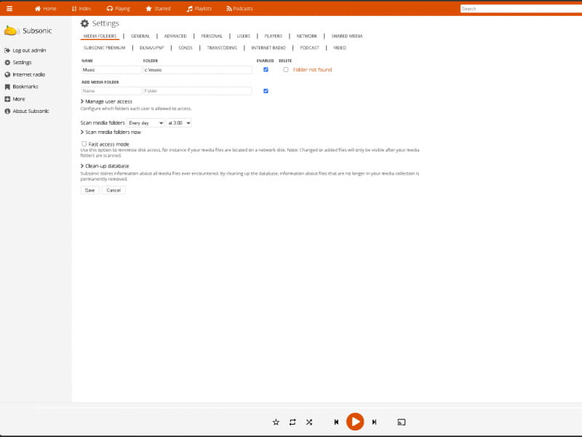Open the Internet Radio settings tab
Viewport: 582px width, 437px height.
(x=268, y=47)
